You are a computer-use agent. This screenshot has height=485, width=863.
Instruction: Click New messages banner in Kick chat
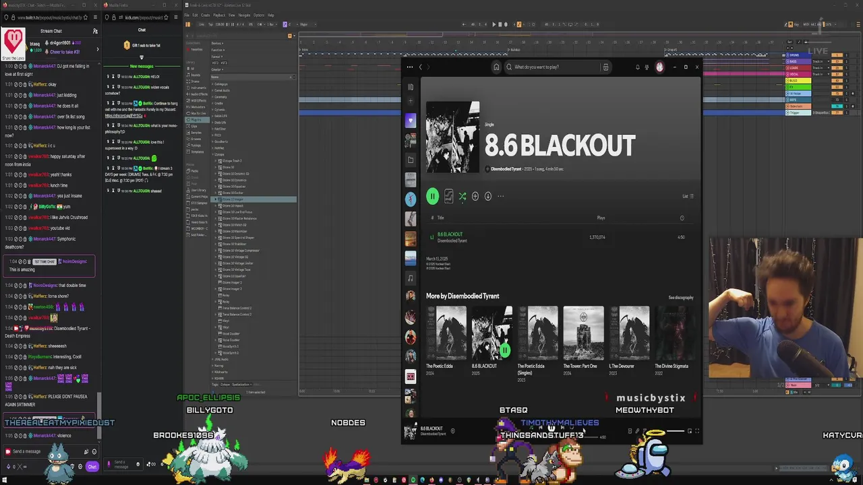(142, 66)
